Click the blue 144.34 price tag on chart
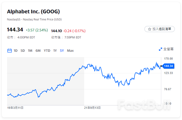The width and height of the screenshot is (182, 120). 168,66
